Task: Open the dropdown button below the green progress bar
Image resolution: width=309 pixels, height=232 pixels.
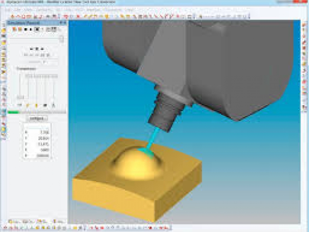Action: pos(37,119)
